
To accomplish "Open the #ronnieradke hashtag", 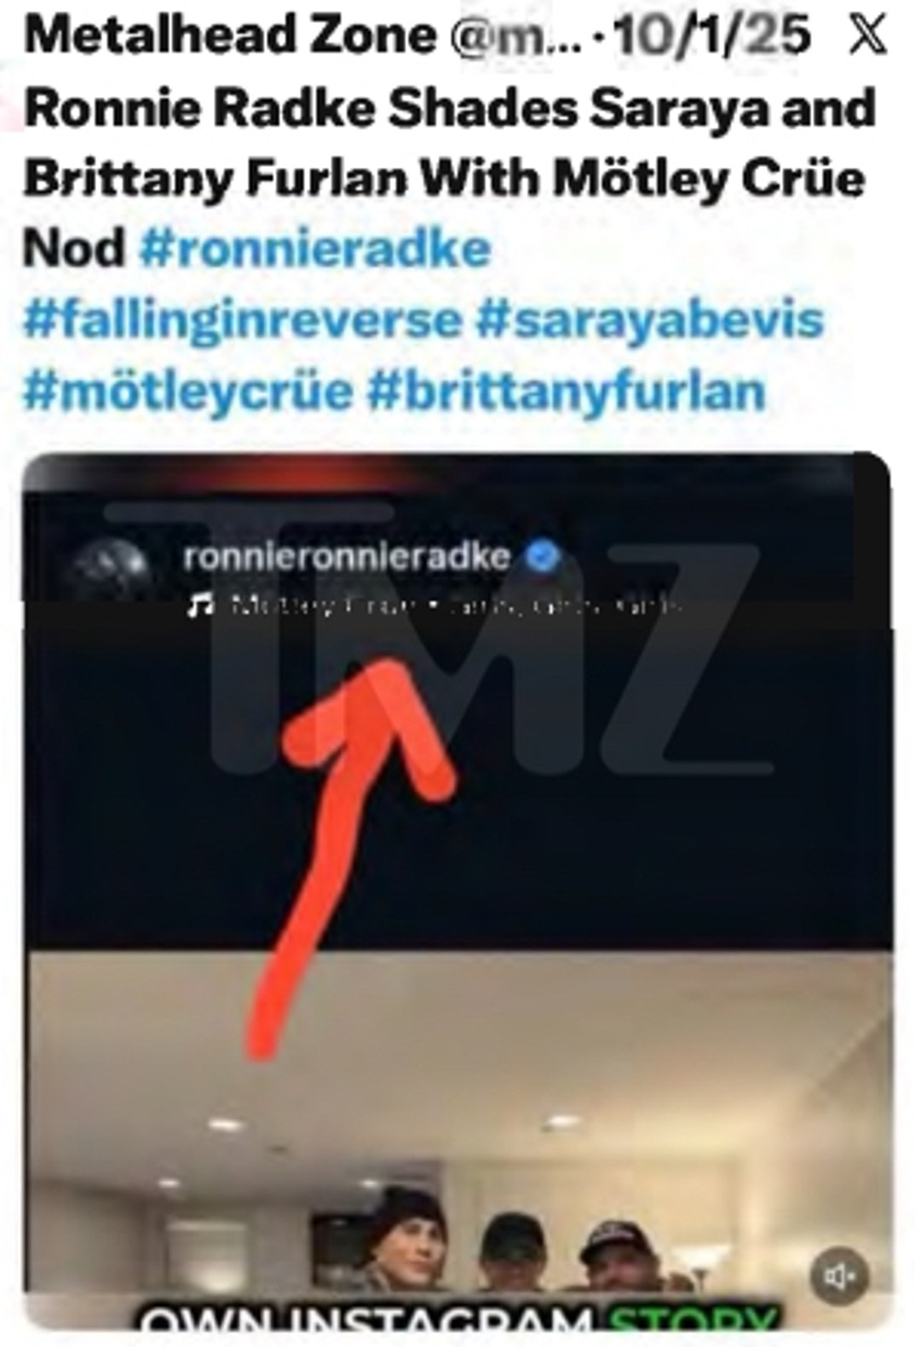I will click(314, 249).
